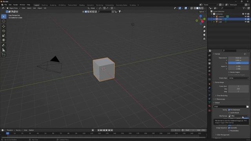Open the File menu
The height and width of the screenshot is (141, 251).
pyautogui.click(x=5, y=5)
